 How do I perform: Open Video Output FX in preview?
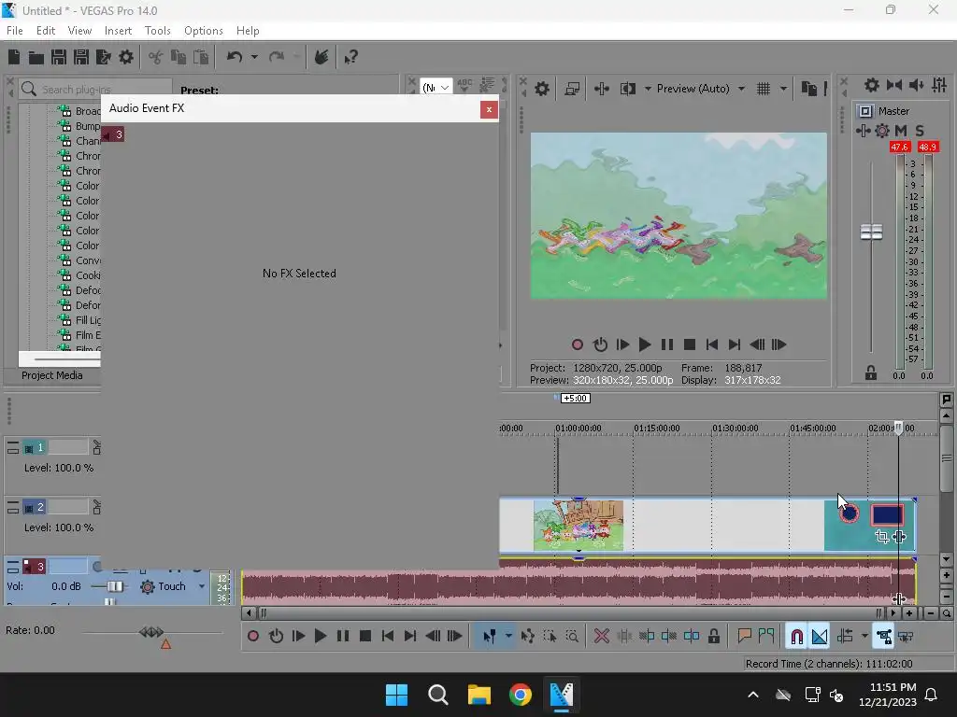coord(602,89)
